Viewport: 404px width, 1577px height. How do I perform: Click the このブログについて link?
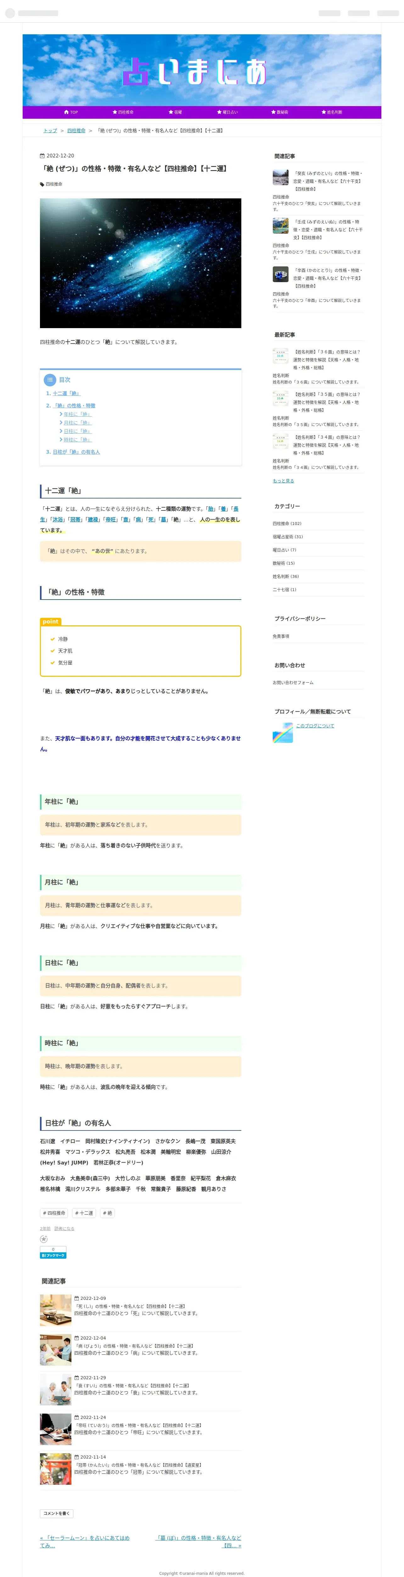(315, 726)
